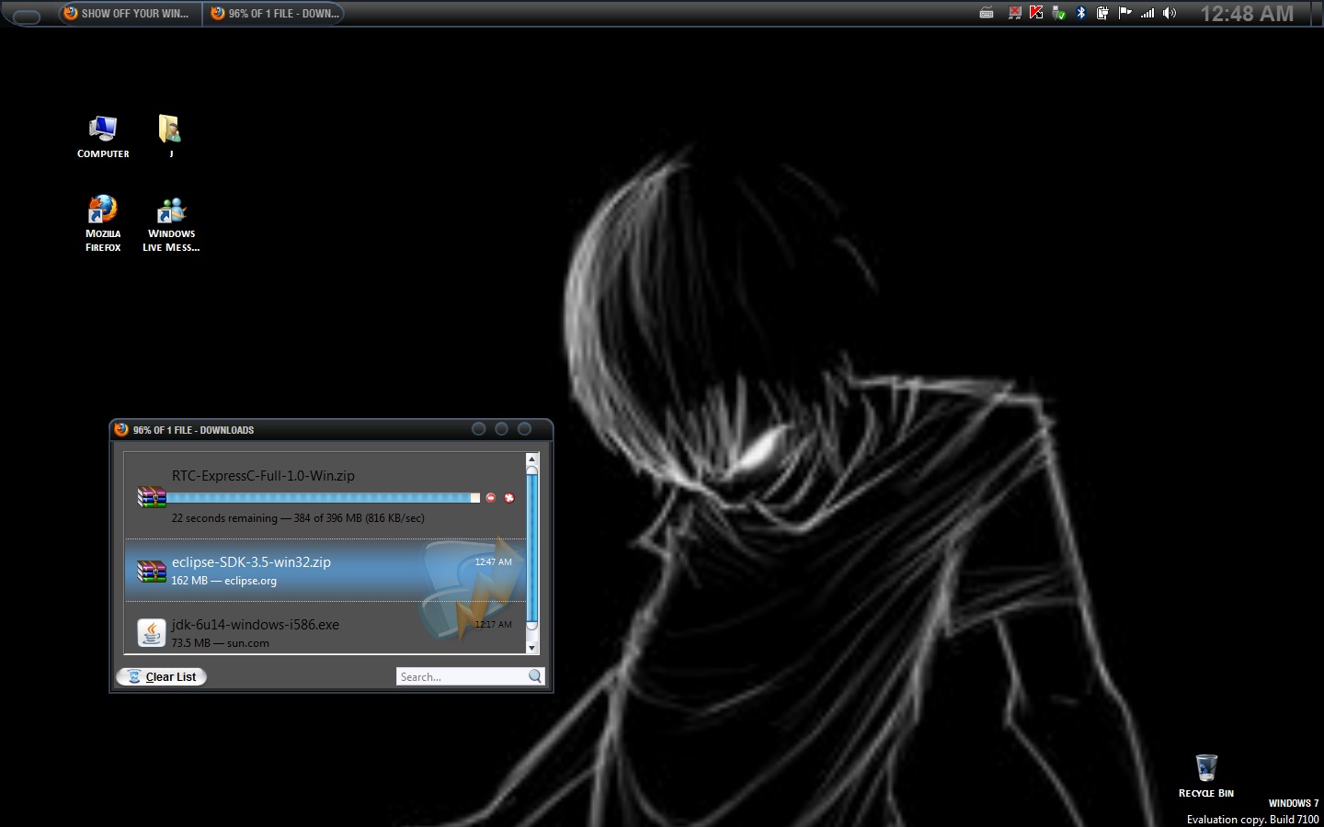Click the '73.5 MB — sun.com' details

click(220, 643)
